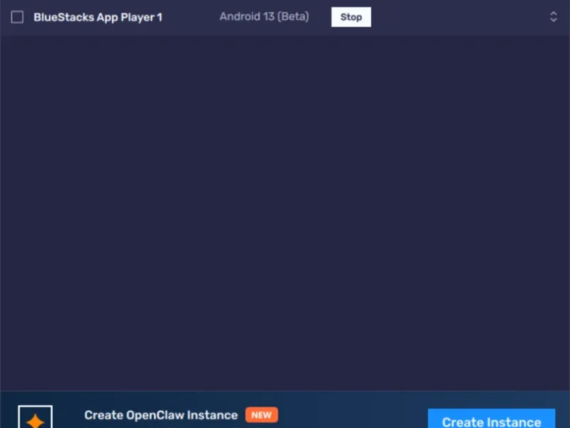Screen dimensions: 570x428
Task: Stop the BlueStacks App Player 1 instance
Action: click(351, 16)
